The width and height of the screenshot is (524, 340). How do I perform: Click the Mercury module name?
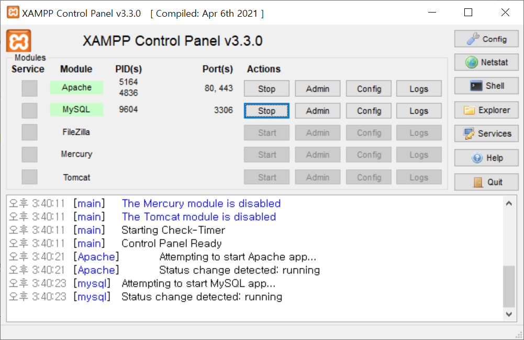76,154
